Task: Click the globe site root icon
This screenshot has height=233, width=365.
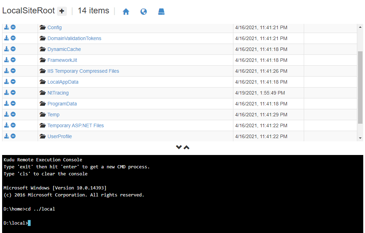Action: [144, 12]
